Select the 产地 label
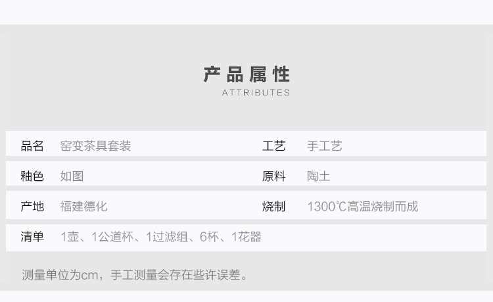 click(32, 207)
